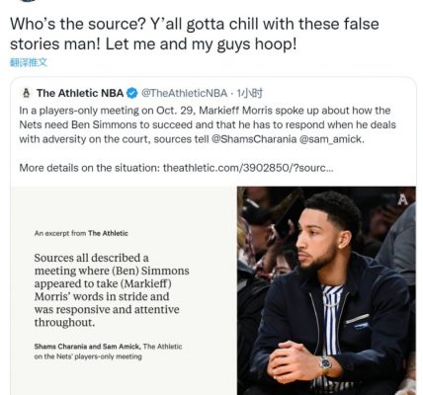Click the 'Sources all described a meeting' quote
423x395 pixels.
112,290
